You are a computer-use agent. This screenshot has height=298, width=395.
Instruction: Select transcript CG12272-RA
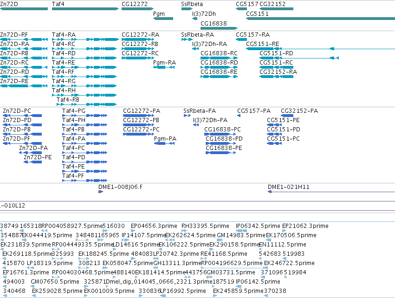pos(140,35)
